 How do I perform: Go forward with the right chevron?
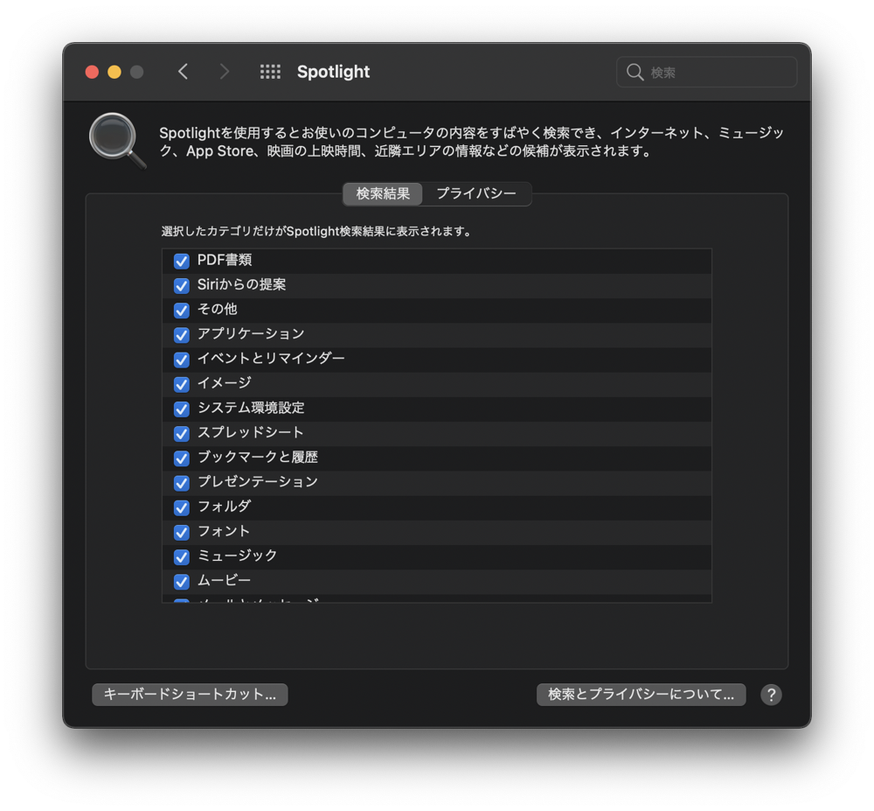click(x=224, y=72)
